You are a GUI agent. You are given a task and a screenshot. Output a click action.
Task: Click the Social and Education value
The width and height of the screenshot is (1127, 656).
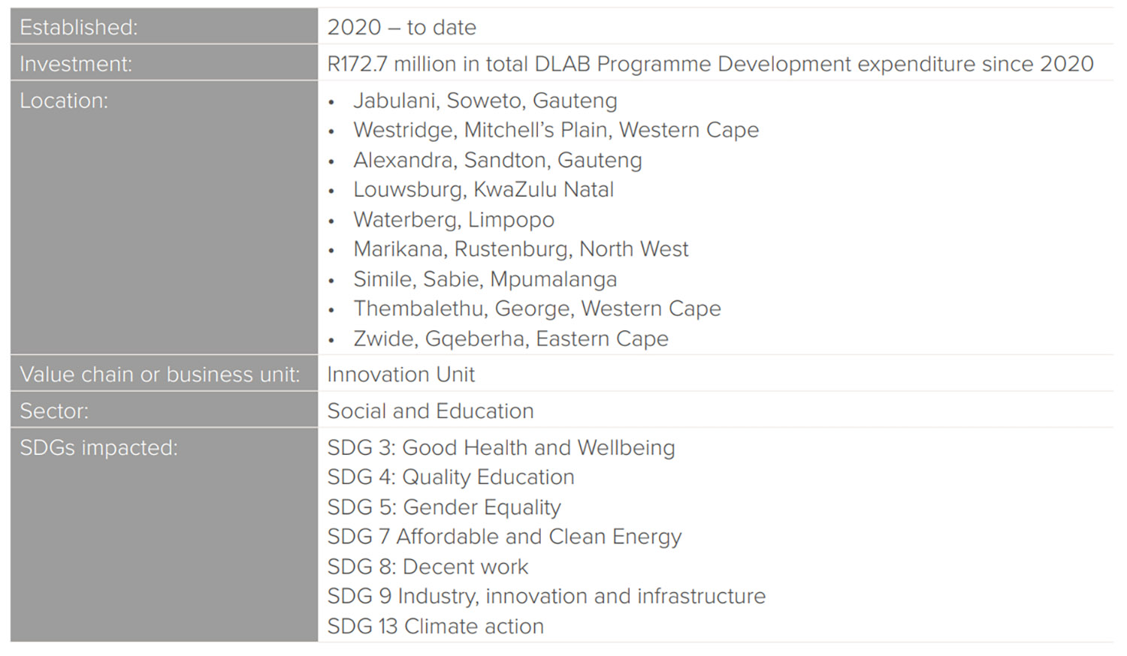pyautogui.click(x=431, y=411)
